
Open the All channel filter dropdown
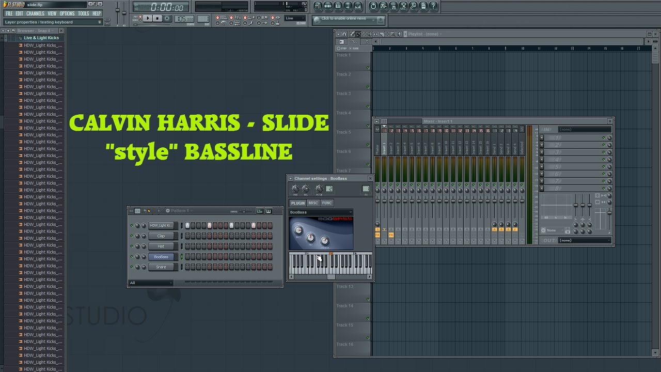coord(151,283)
